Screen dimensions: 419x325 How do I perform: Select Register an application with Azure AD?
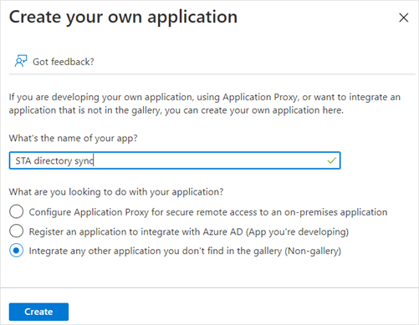coord(16,231)
